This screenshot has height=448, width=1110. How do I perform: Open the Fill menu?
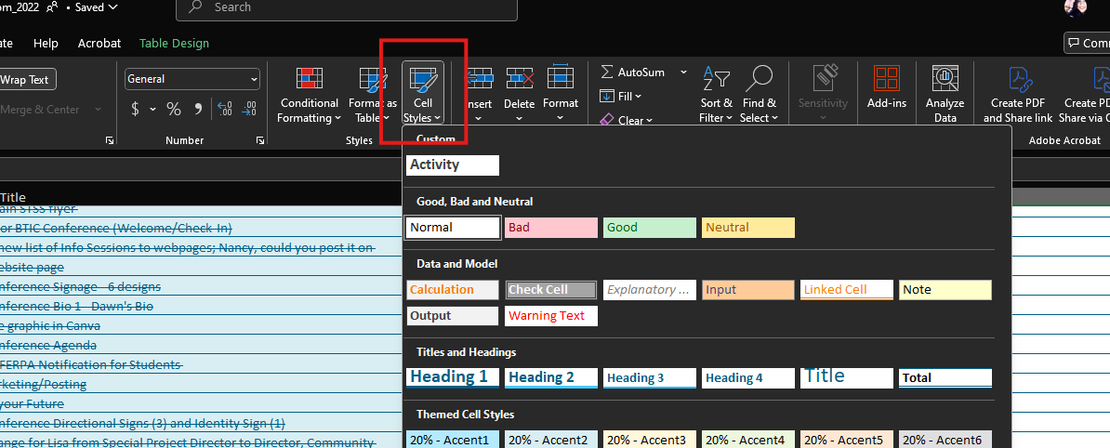coord(621,96)
